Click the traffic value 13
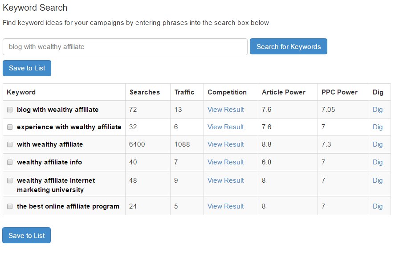The image size is (395, 258). click(178, 110)
